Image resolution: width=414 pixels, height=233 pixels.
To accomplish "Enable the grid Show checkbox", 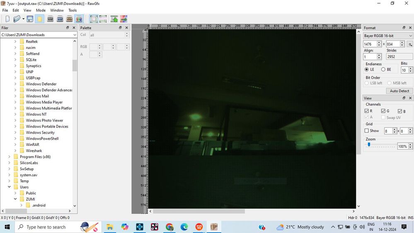I will tap(366, 131).
